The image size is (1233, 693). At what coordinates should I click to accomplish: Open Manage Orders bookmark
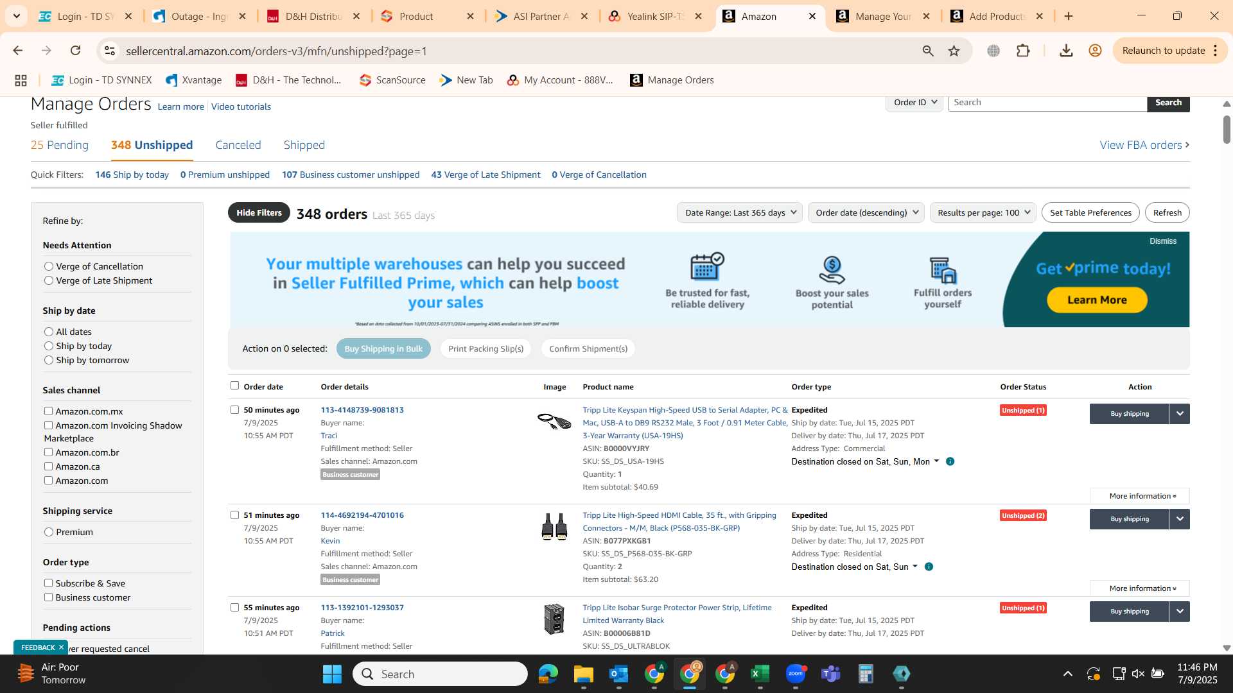click(672, 80)
